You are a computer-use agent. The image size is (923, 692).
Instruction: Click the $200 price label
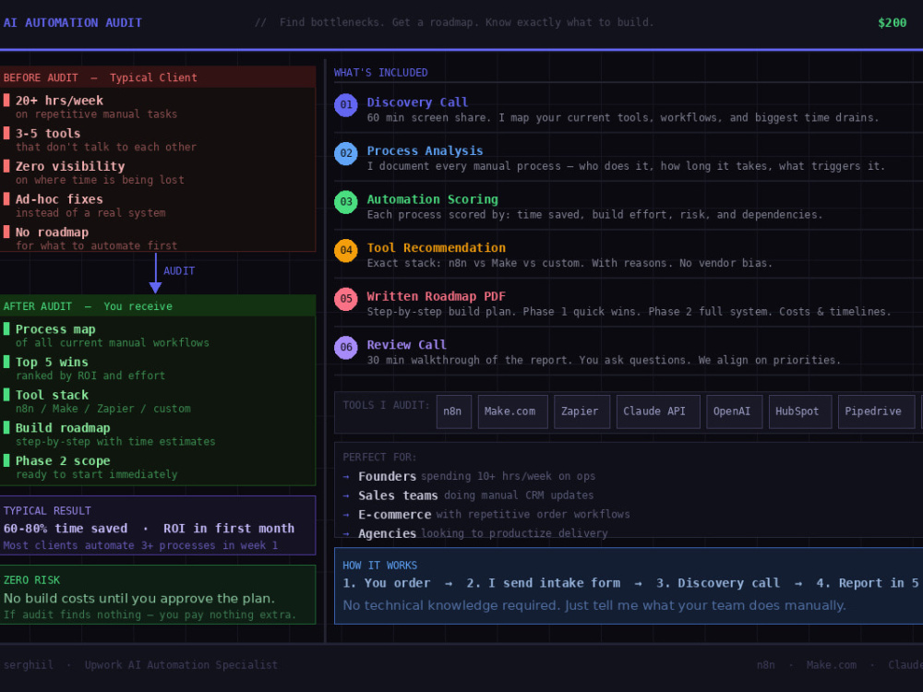click(892, 22)
